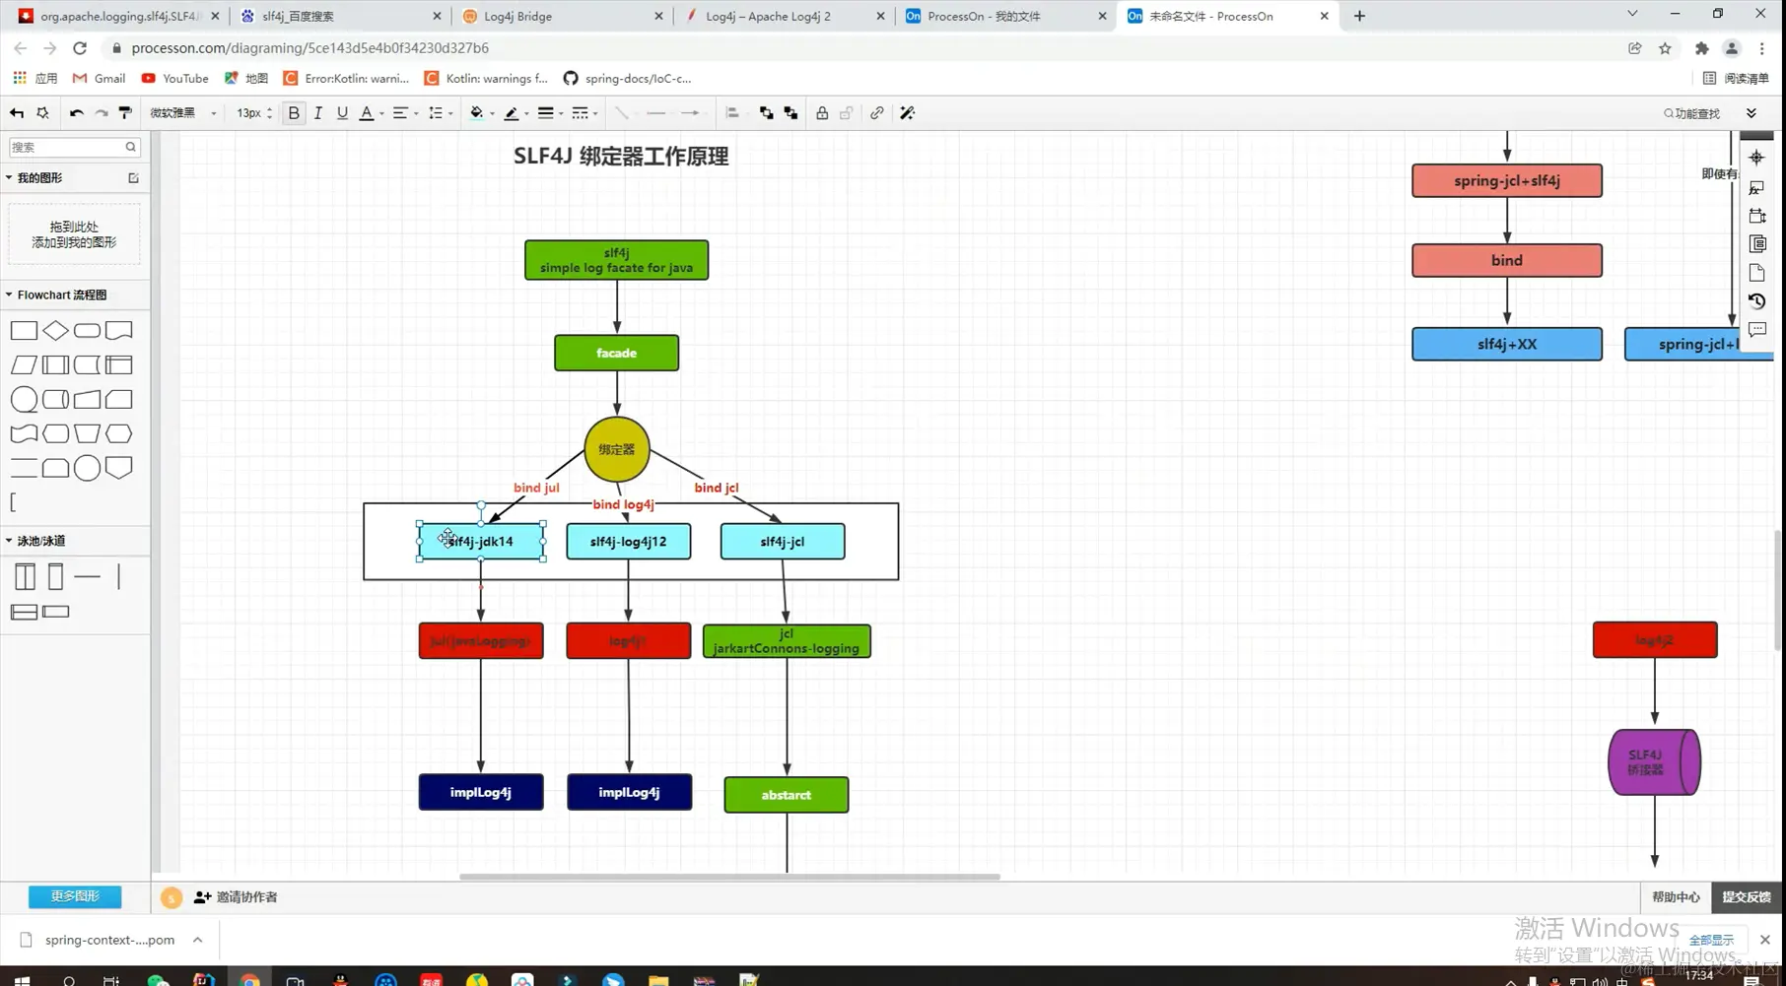Toggle italic text formatting
Image resolution: width=1786 pixels, height=986 pixels.
[x=317, y=113]
